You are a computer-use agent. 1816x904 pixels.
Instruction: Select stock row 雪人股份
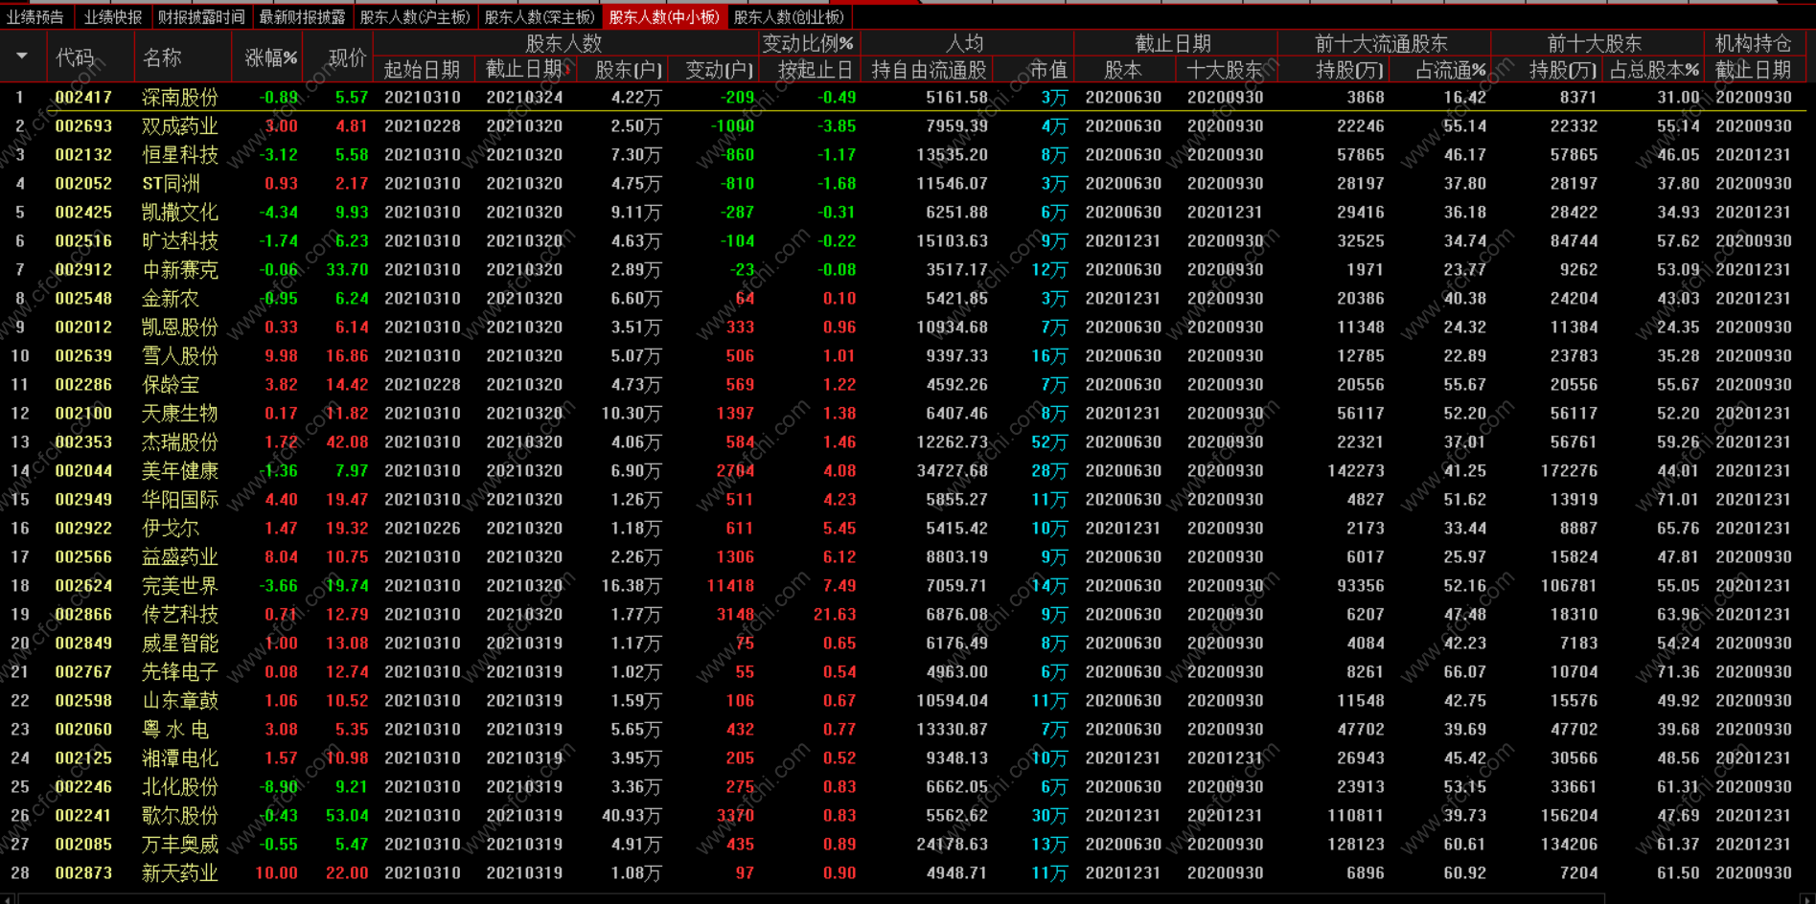coord(903,356)
